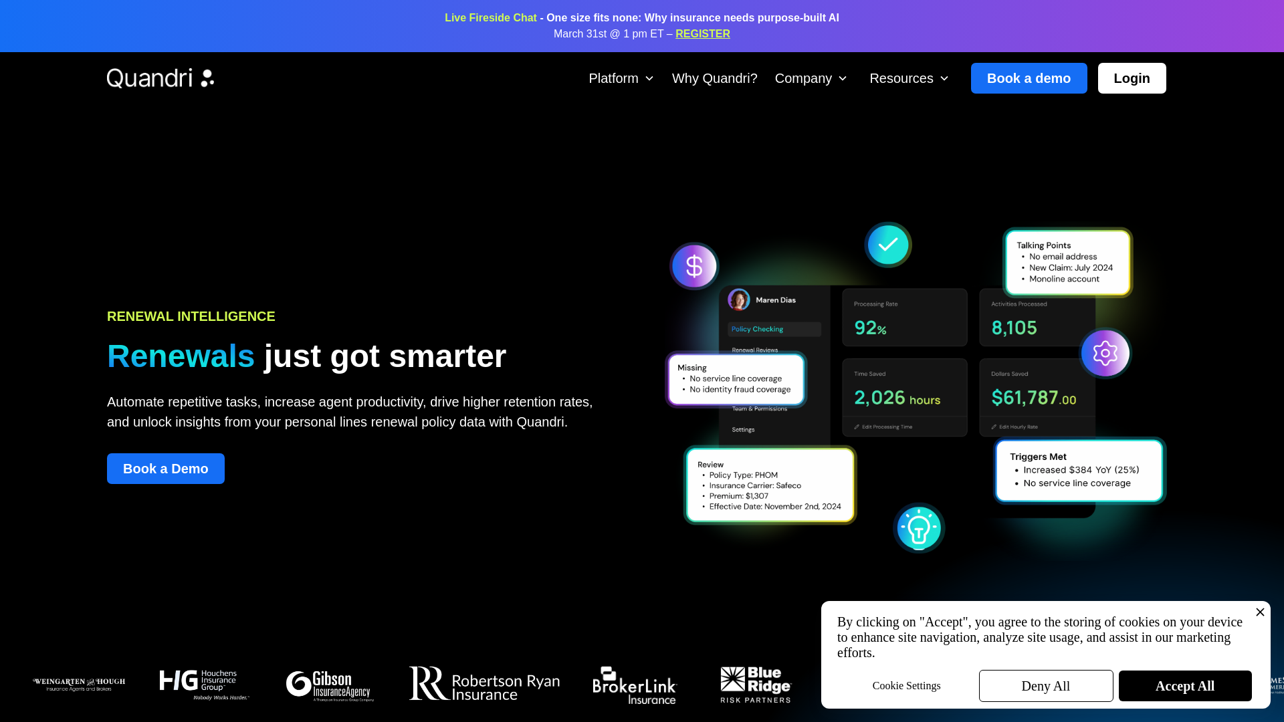Click the Activities Processed 8,105 tile
This screenshot has height=722, width=1284.
click(1037, 318)
